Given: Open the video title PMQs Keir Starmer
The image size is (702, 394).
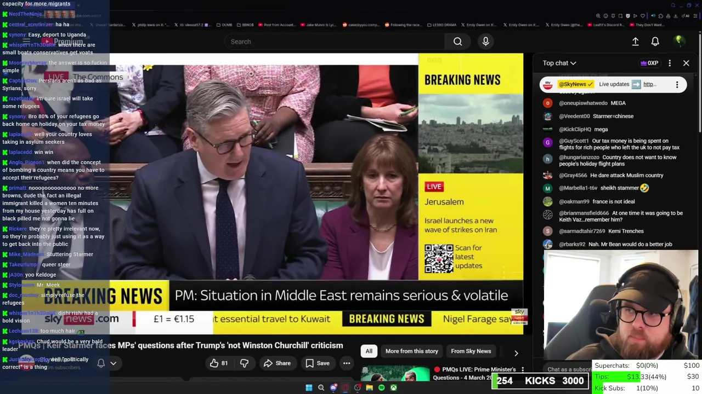Looking at the screenshot, I should pos(181,345).
